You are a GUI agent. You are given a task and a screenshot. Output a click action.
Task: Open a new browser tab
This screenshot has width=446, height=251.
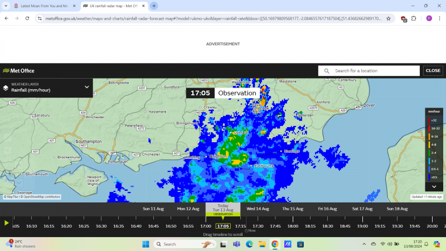pyautogui.click(x=154, y=6)
